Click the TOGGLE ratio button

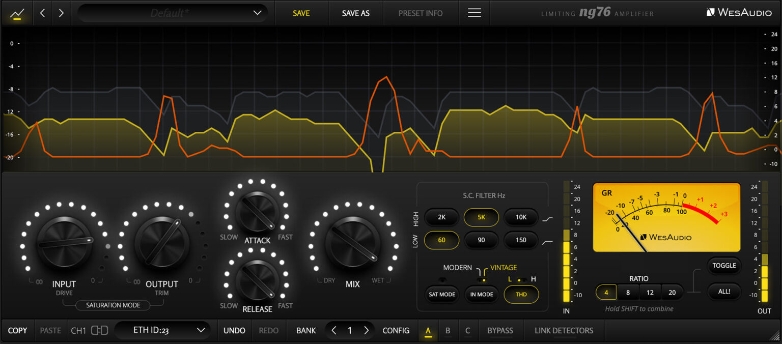point(724,266)
